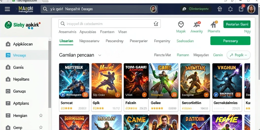This screenshot has height=130, width=260.
Task: Select the Ranote Mat filter
Action: [162, 55]
